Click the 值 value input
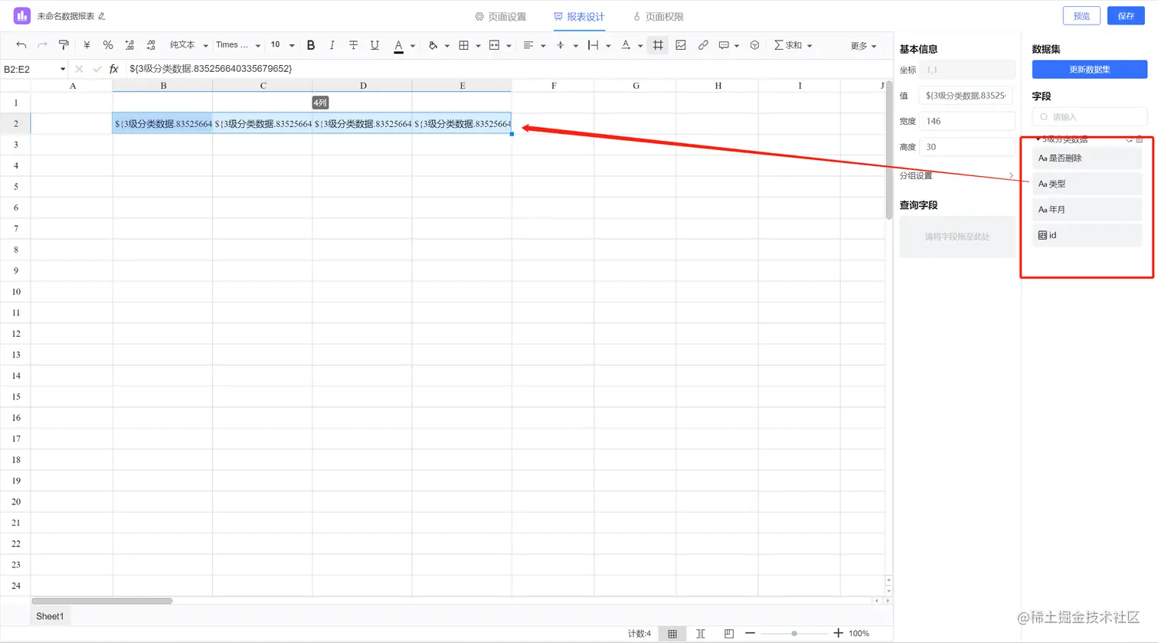 967,96
